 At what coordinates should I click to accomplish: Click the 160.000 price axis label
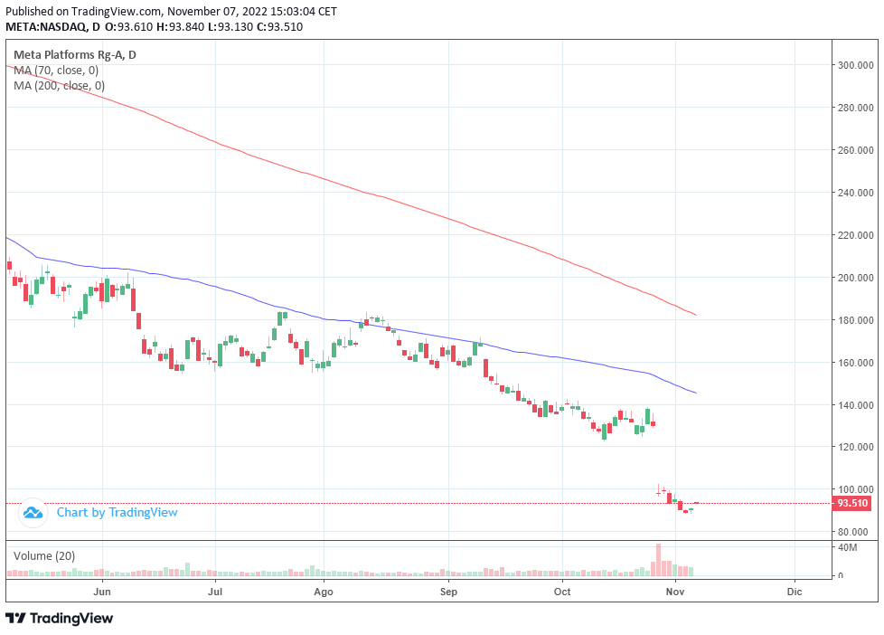click(855, 363)
